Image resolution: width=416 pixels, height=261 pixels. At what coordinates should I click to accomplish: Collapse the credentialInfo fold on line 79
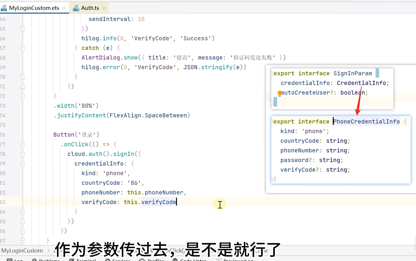(23, 163)
